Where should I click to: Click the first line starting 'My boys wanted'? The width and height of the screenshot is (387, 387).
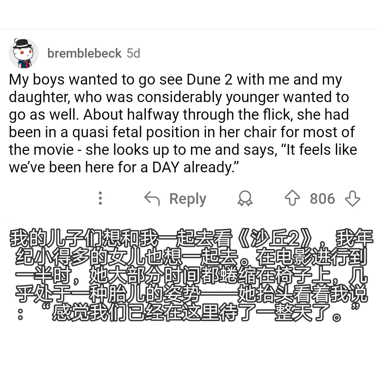click(176, 80)
